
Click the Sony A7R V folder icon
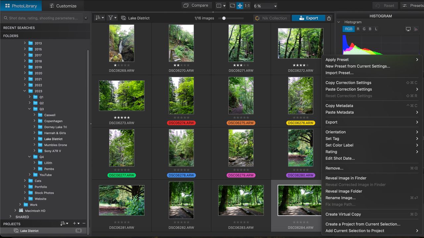[40, 151]
